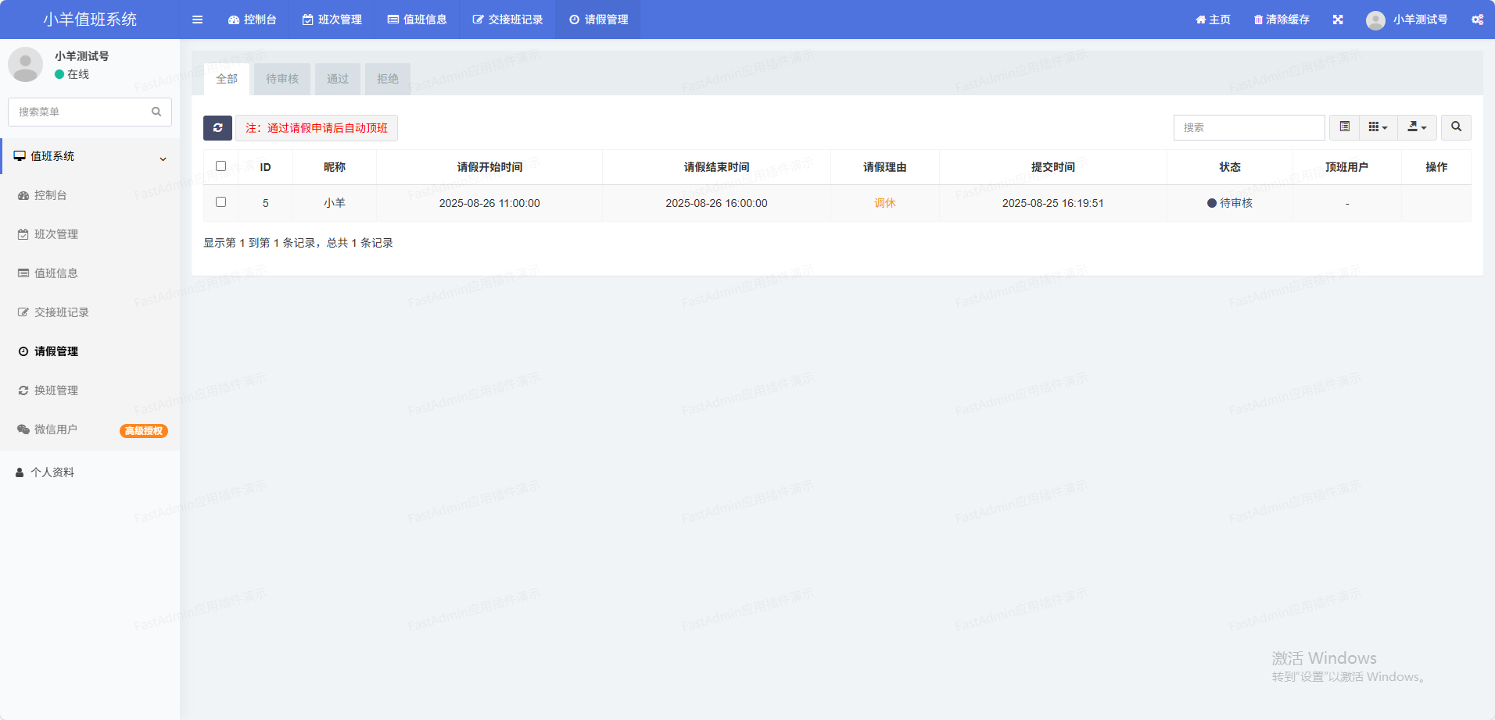This screenshot has height=720, width=1495.
Task: Check the select-all header checkbox
Action: pos(220,166)
